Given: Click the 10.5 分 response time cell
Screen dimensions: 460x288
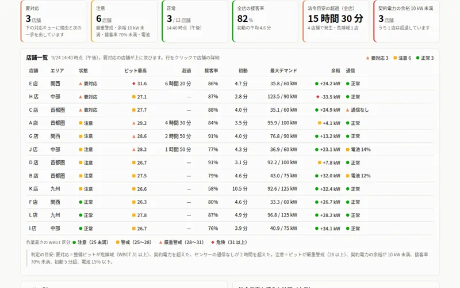Looking at the screenshot, I should point(240,189).
